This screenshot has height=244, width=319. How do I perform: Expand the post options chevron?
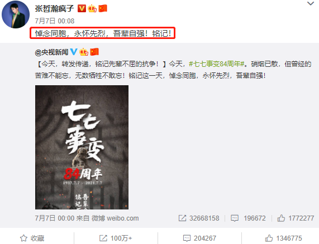point(311,3)
